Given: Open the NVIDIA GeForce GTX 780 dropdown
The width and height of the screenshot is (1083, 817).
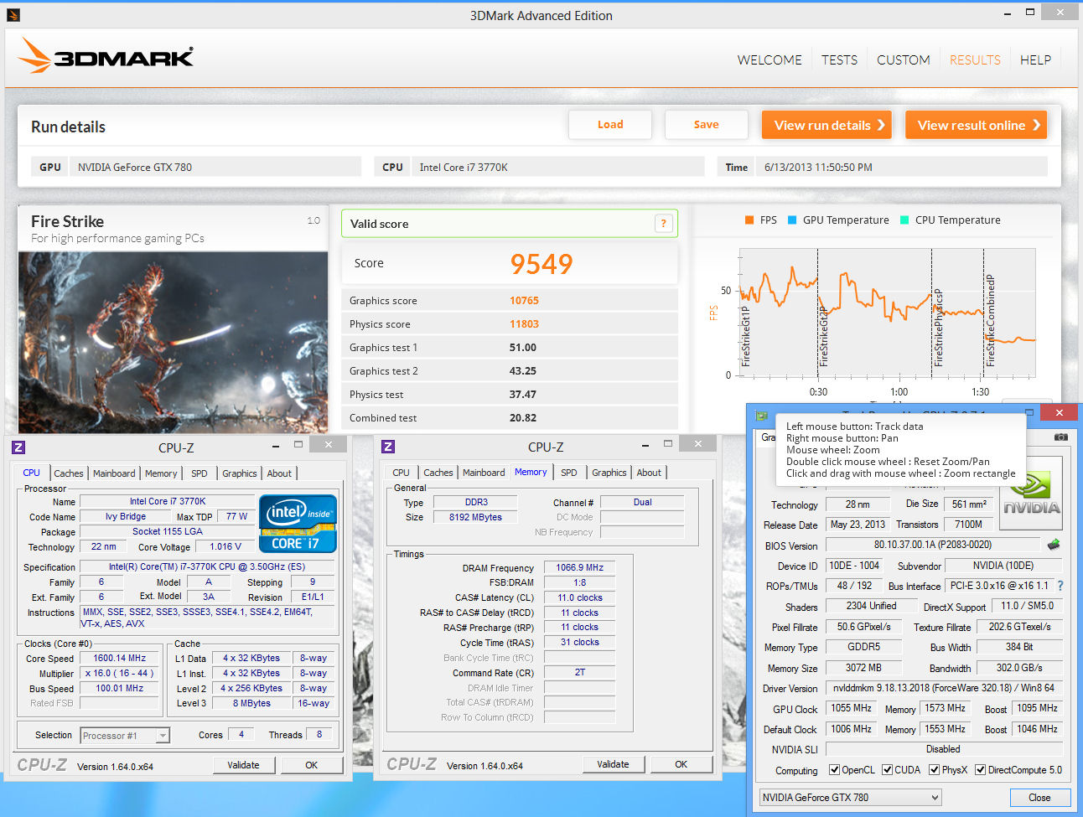Looking at the screenshot, I should 850,798.
